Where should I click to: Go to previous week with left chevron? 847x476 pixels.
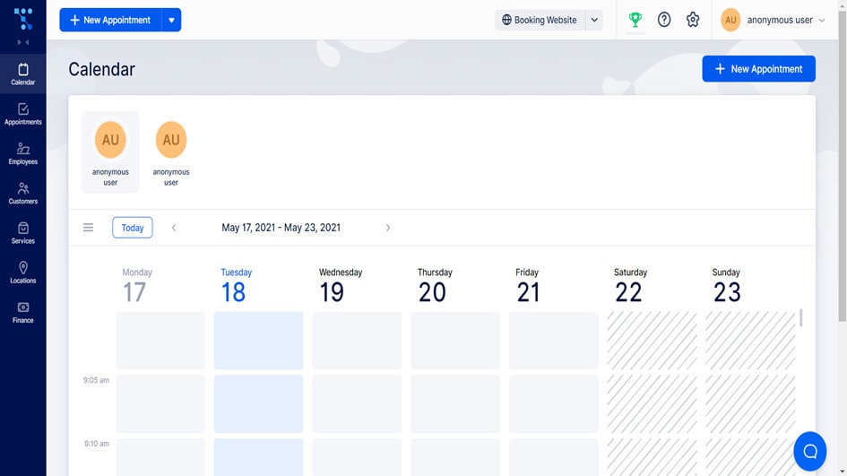point(174,228)
